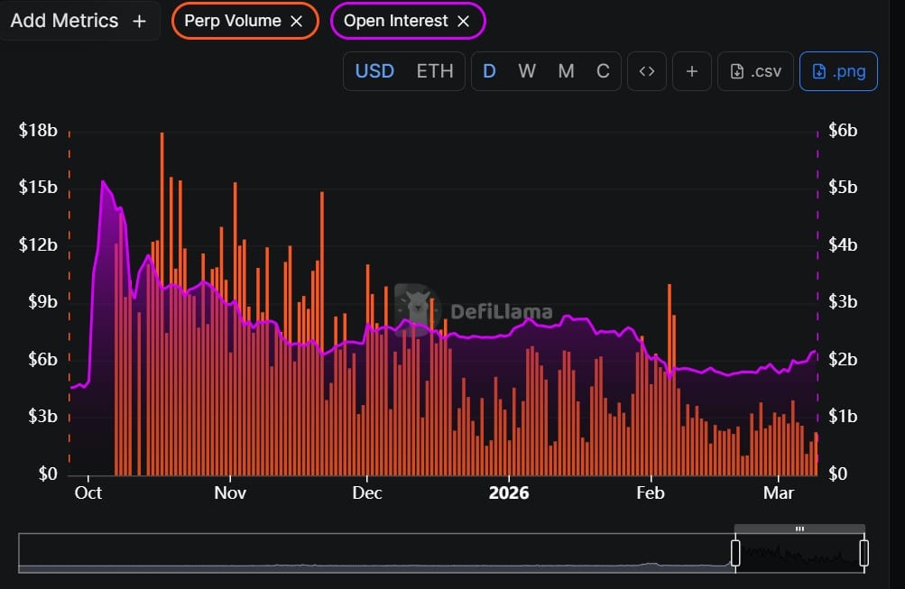Download the chart as a PNG image

[838, 70]
